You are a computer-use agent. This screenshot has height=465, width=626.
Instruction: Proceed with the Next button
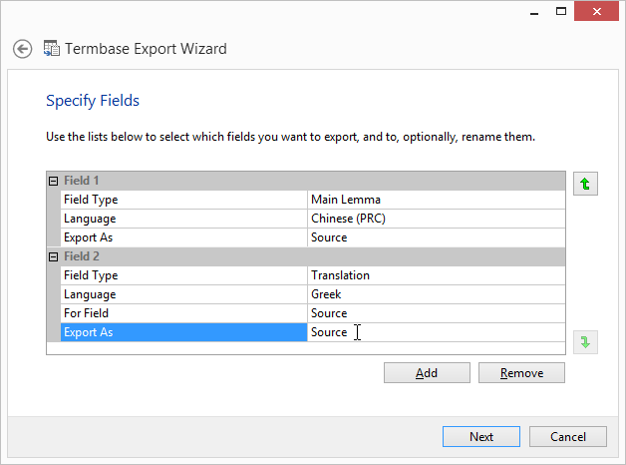click(x=481, y=436)
